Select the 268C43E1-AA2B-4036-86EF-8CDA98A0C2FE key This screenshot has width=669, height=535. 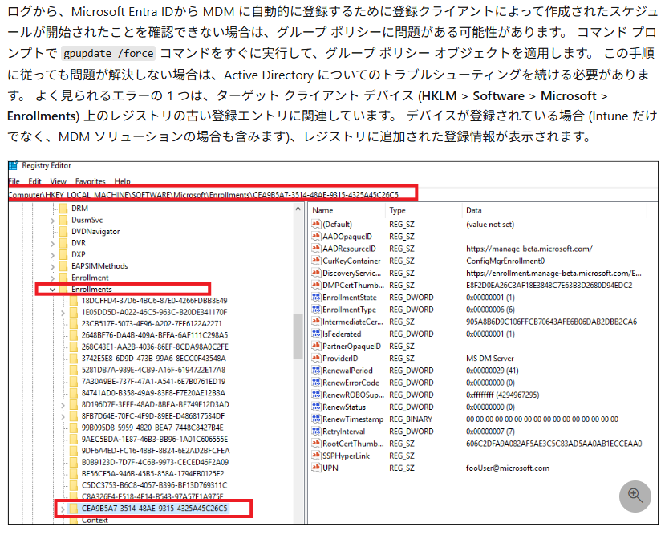coord(155,347)
